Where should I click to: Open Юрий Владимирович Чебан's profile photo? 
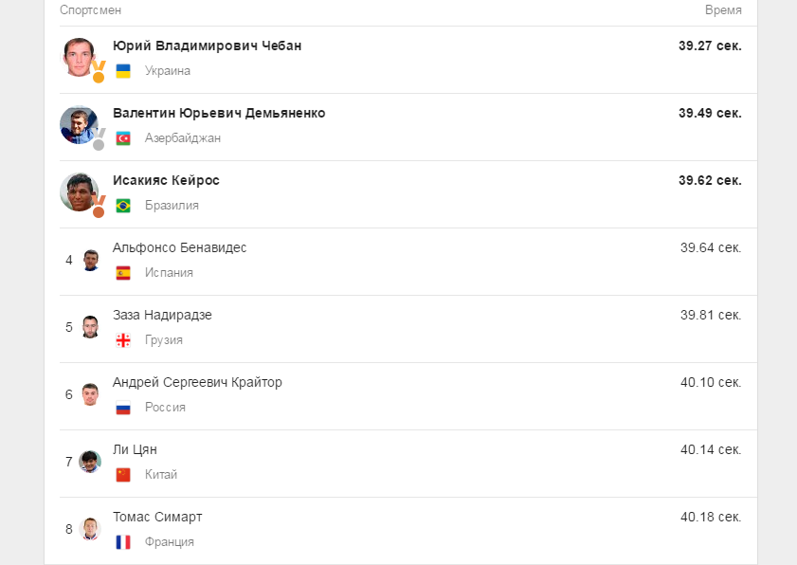coord(80,57)
